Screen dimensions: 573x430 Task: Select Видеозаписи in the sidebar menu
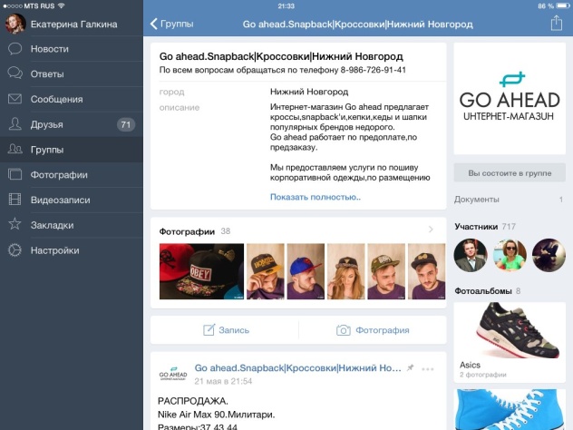[x=61, y=200]
